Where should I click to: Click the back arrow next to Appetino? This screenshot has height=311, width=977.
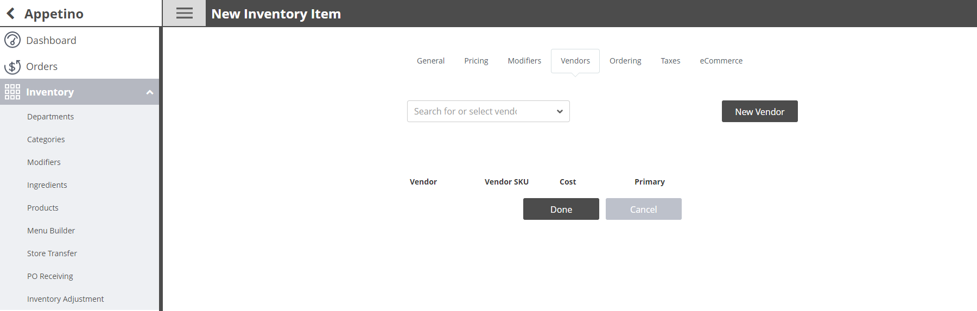point(11,14)
